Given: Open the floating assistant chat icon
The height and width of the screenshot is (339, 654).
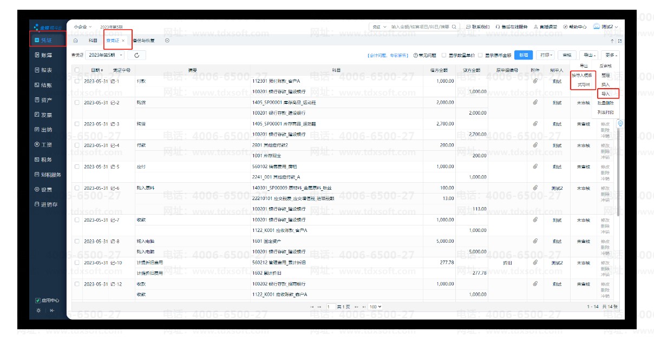Looking at the screenshot, I should coord(620,123).
